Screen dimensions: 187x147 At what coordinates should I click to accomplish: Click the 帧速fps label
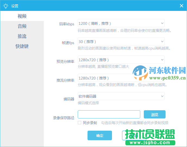pos(68,43)
